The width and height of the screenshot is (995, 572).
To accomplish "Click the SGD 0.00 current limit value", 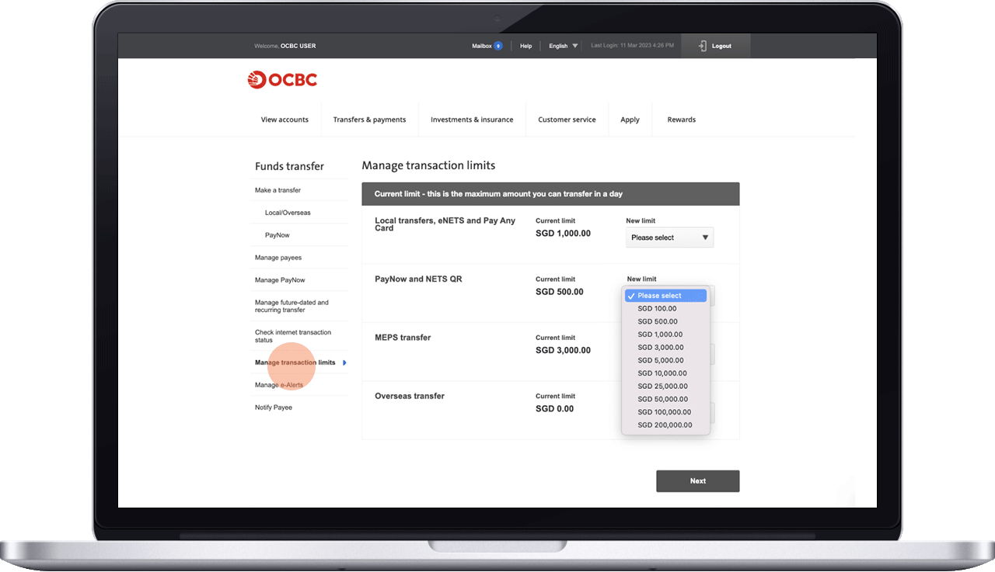I will (x=555, y=408).
